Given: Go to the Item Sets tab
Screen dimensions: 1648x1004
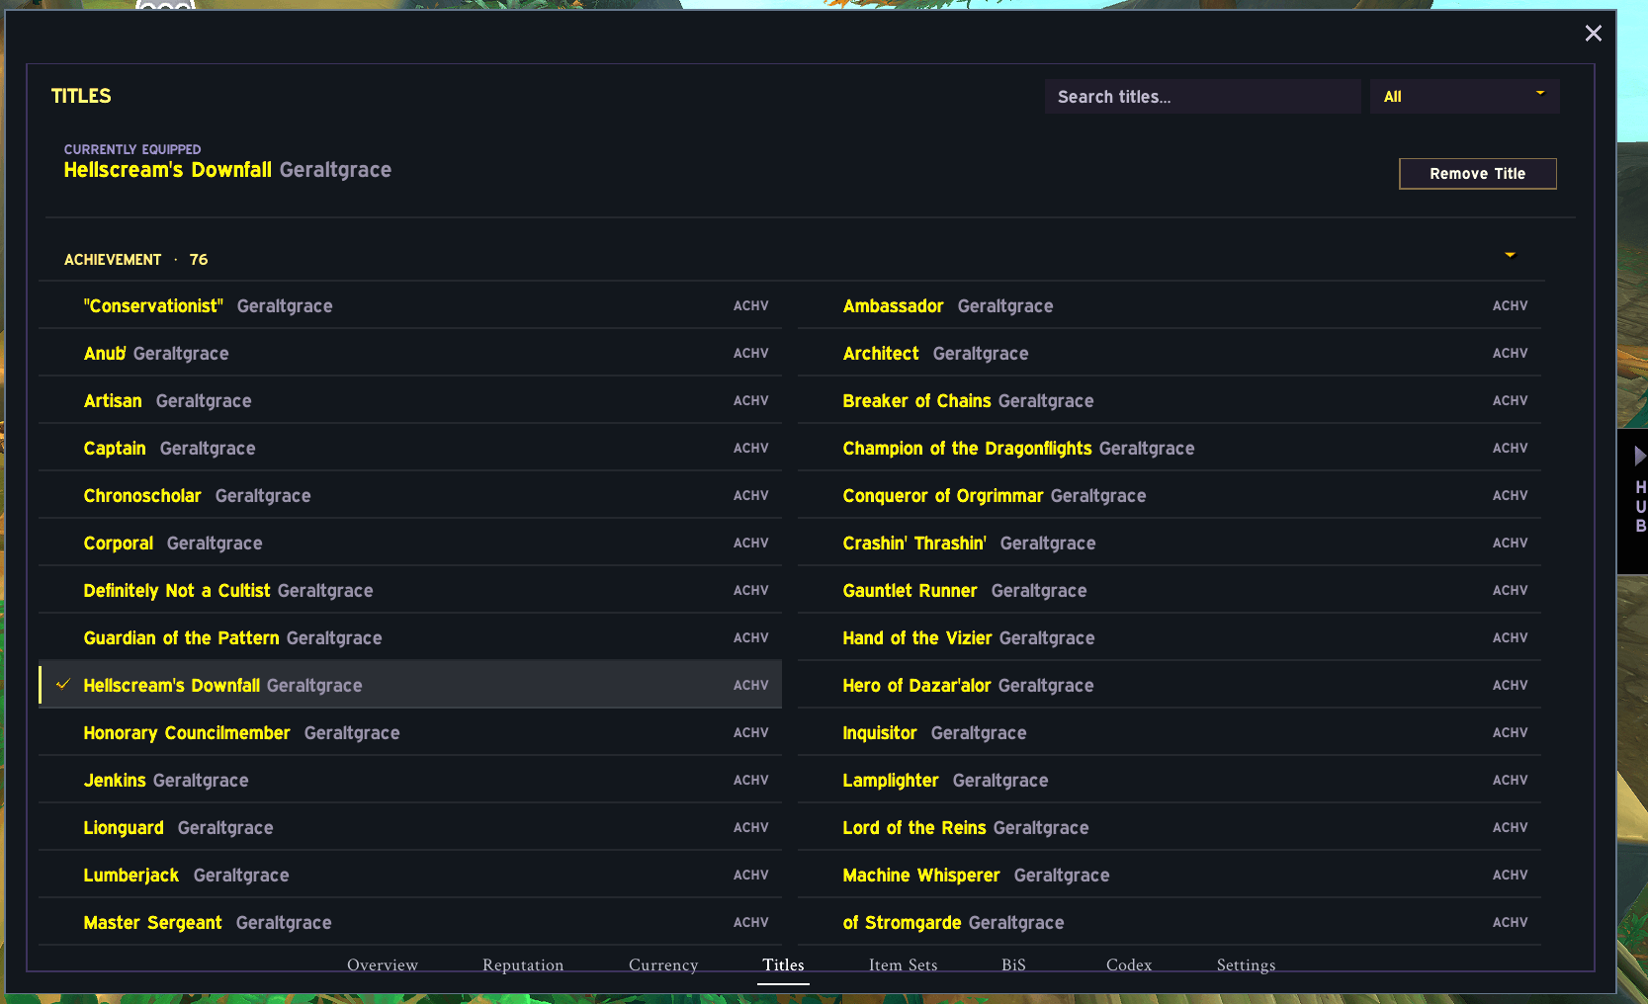Looking at the screenshot, I should tap(903, 965).
